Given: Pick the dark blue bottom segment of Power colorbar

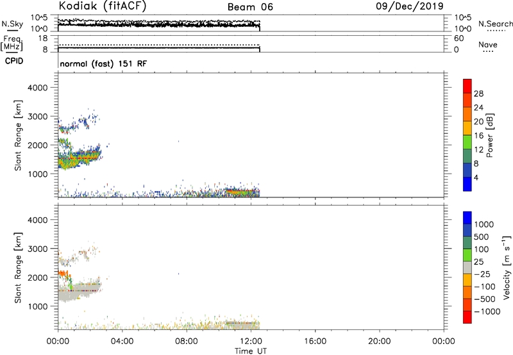Looking at the screenshot, I should click(467, 184).
